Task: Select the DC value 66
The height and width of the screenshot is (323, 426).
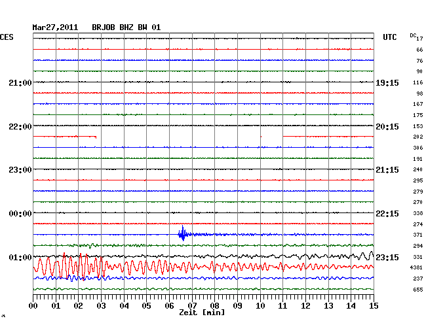Action: (x=419, y=50)
